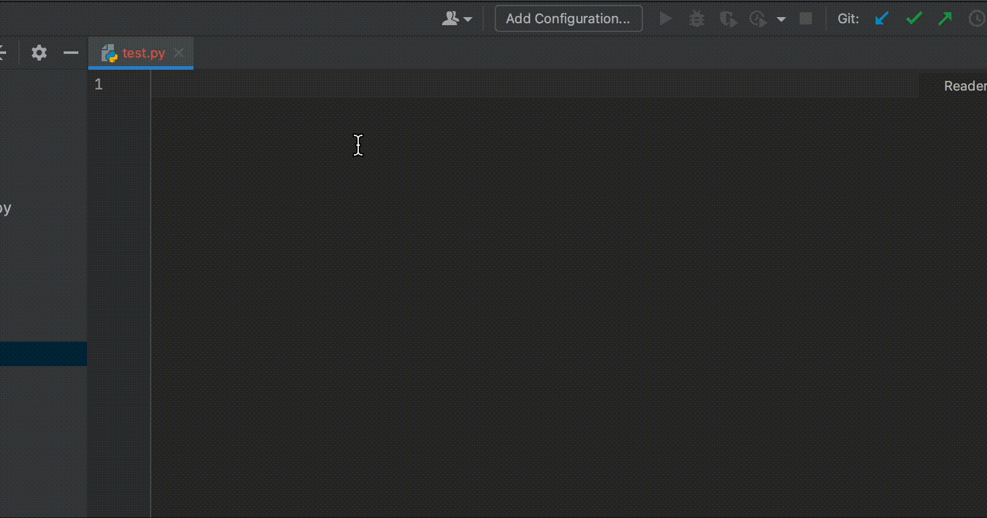
Task: Expand the run options dropdown arrow
Action: point(781,20)
